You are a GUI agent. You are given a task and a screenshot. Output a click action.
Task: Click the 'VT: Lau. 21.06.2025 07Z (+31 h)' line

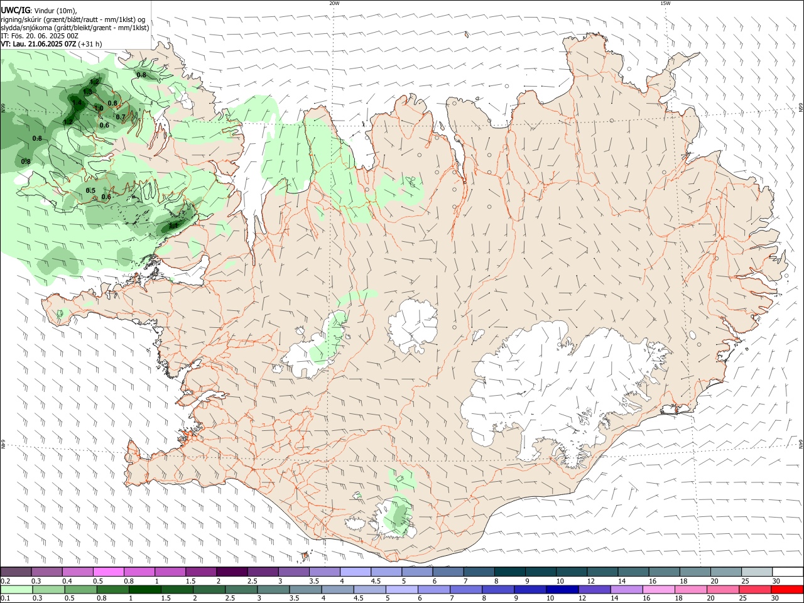click(x=52, y=44)
